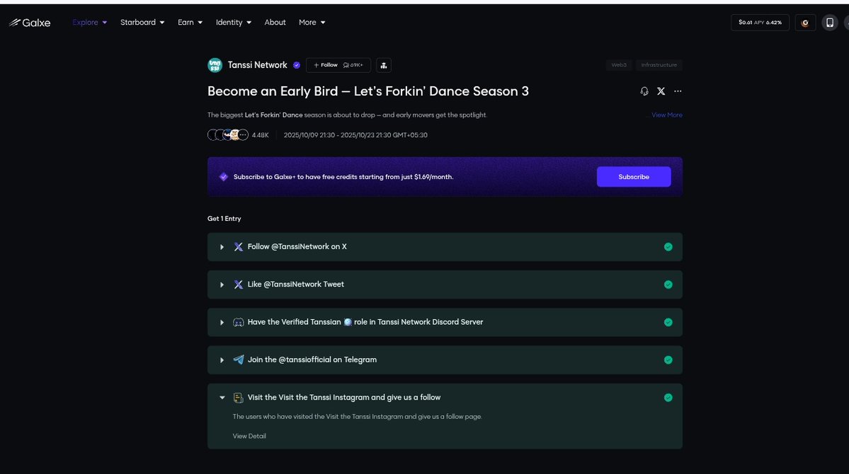Open the Galxe home logo
Image resolution: width=849 pixels, height=474 pixels.
point(30,23)
